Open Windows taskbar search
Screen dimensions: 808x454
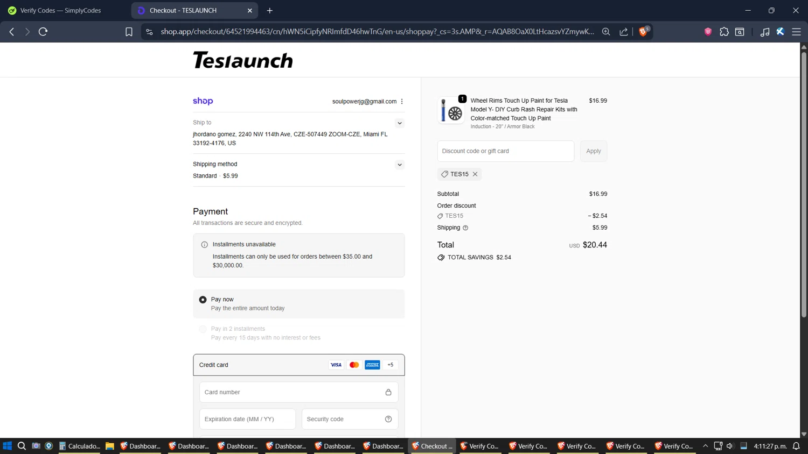pos(22,446)
